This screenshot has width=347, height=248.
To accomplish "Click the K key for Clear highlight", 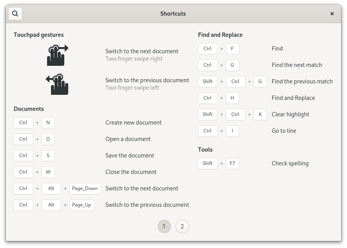I will point(260,114).
